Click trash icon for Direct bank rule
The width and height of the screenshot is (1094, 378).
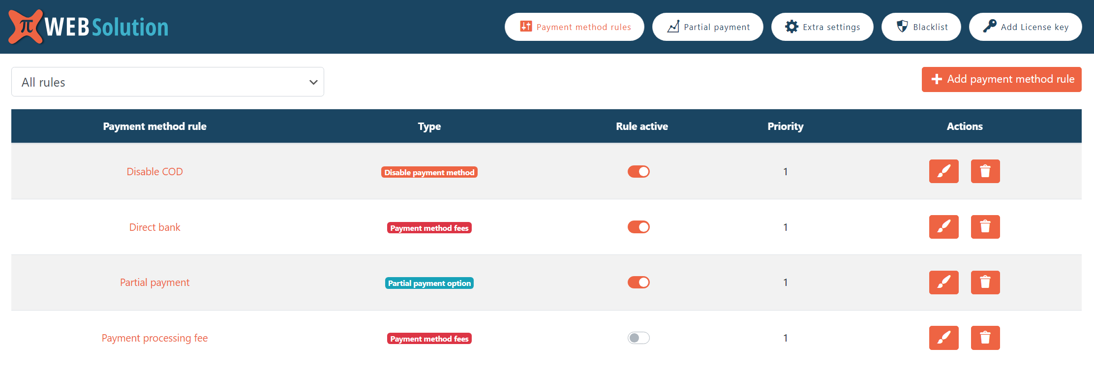coord(985,227)
